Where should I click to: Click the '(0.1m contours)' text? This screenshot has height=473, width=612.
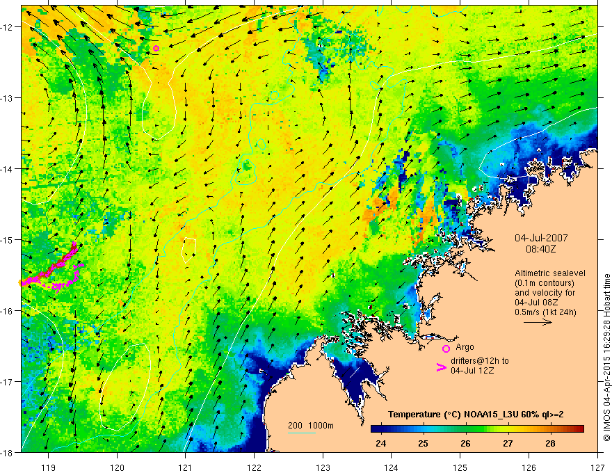545,283
